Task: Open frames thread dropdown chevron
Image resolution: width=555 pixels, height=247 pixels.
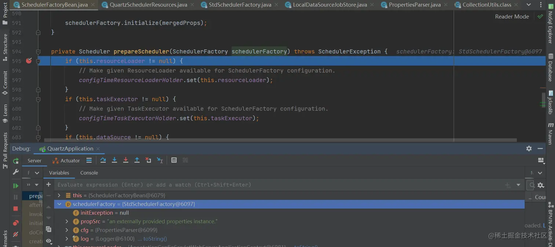Action: [x=37, y=173]
